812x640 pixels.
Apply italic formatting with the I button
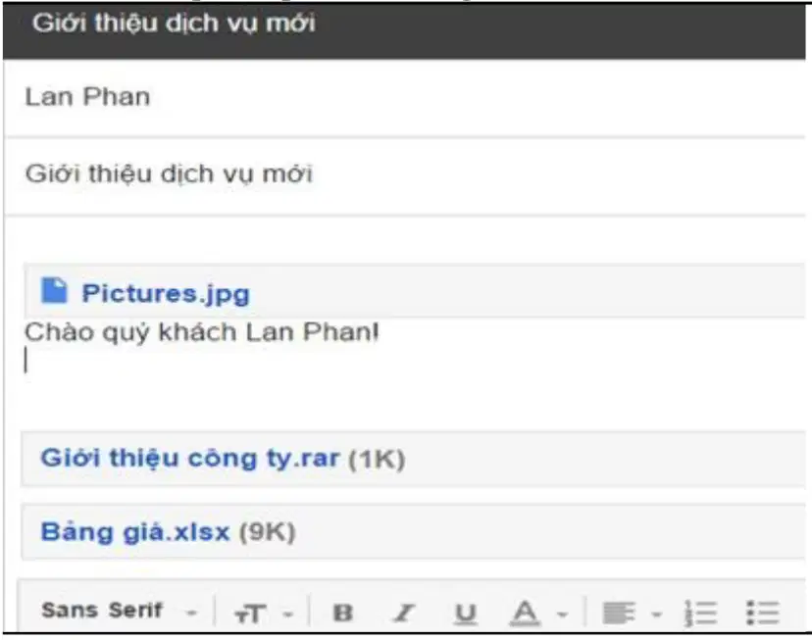click(404, 614)
